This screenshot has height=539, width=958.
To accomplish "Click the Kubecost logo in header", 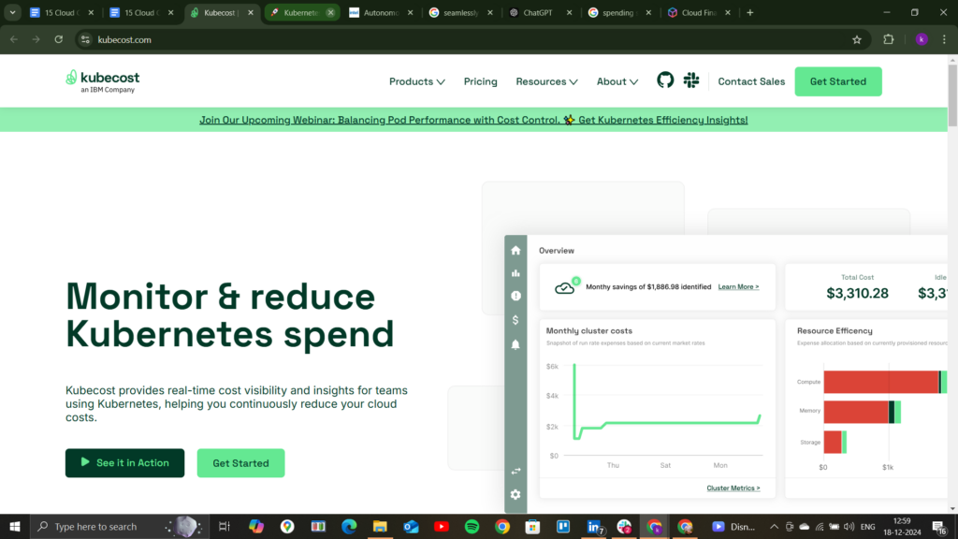I will coord(103,81).
